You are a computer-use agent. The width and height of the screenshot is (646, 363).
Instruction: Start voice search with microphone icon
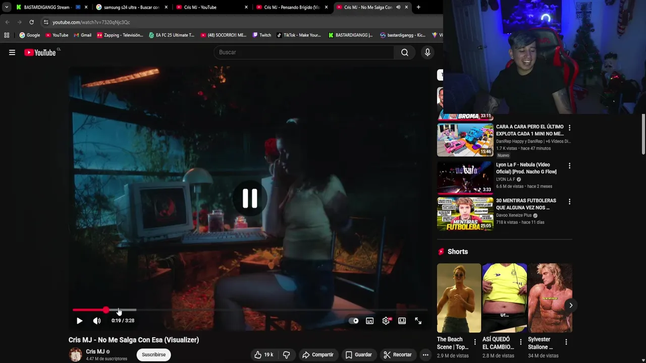pos(427,52)
